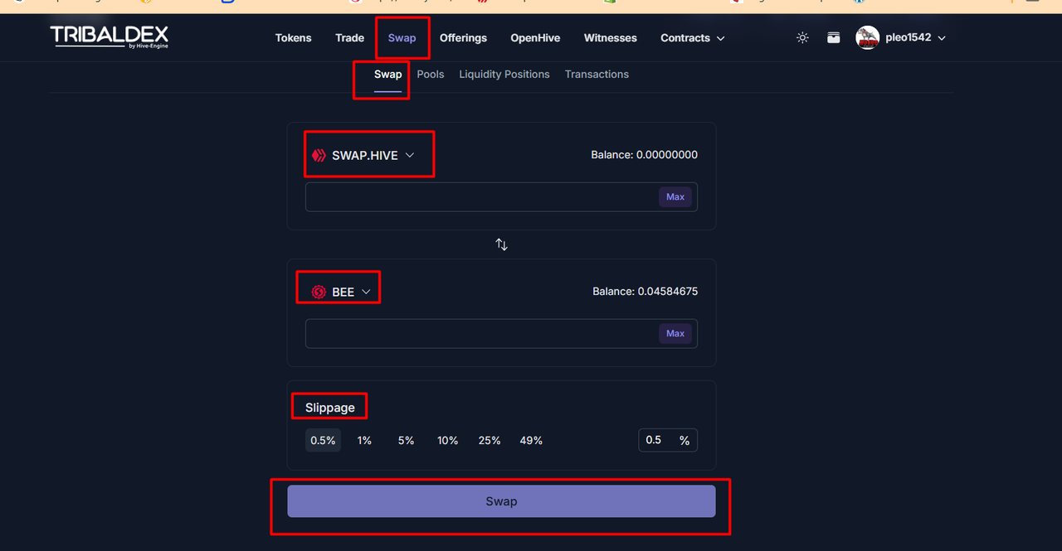1062x551 pixels.
Task: Click the SWAP.HIVE amount input field
Action: (x=501, y=197)
